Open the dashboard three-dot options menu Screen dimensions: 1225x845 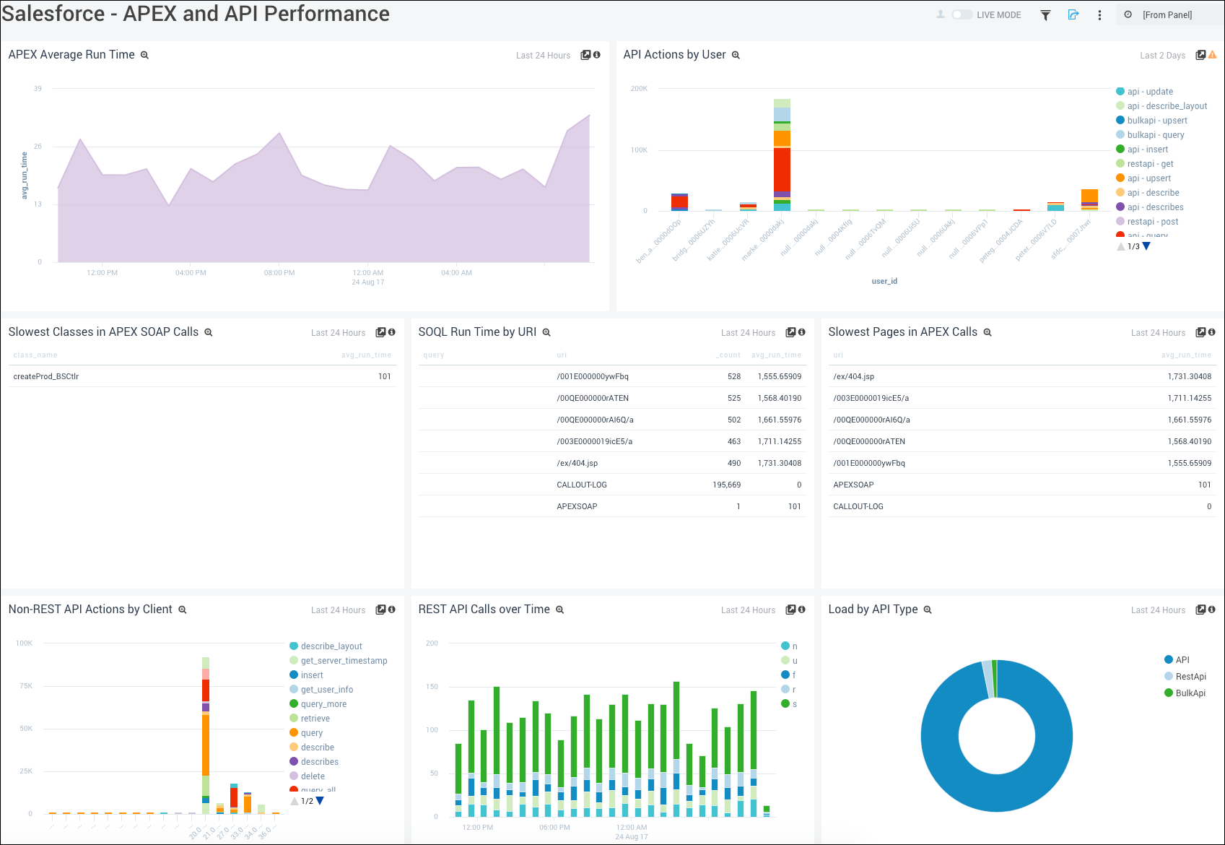click(x=1099, y=14)
